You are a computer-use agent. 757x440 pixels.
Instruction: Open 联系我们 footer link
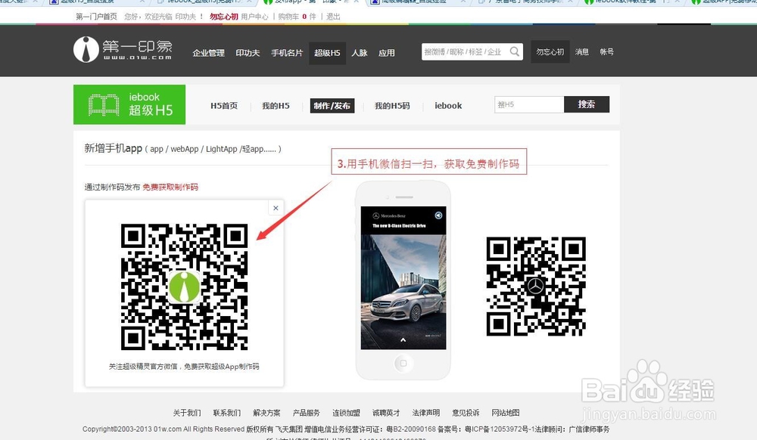click(227, 413)
